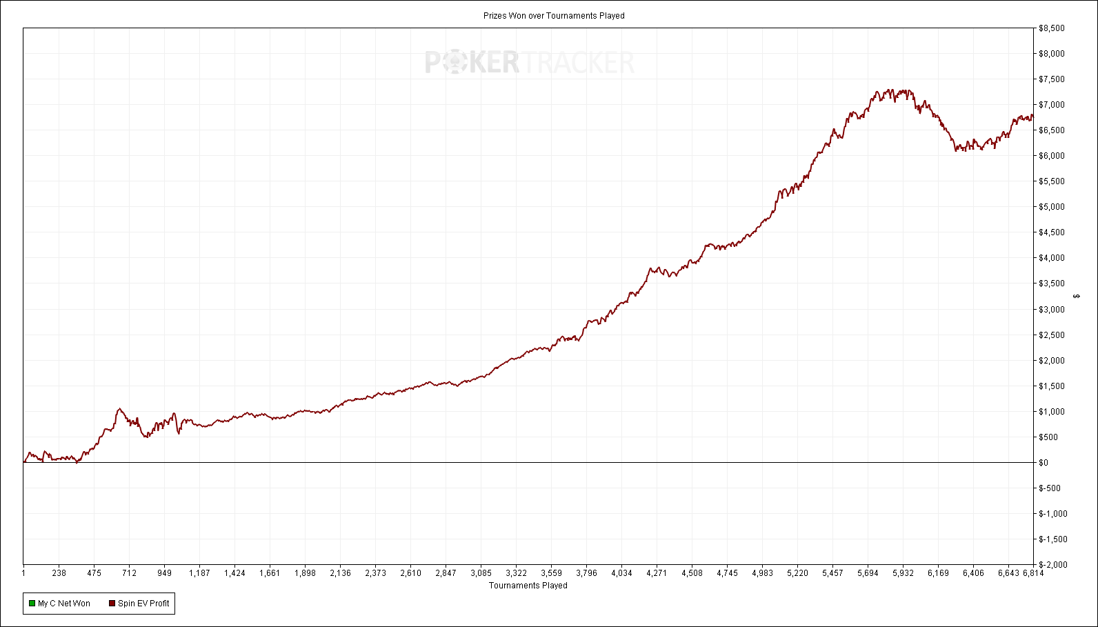Click the dark red Spin EV Profit swatch
Screen dimensions: 1098x627
coord(112,604)
